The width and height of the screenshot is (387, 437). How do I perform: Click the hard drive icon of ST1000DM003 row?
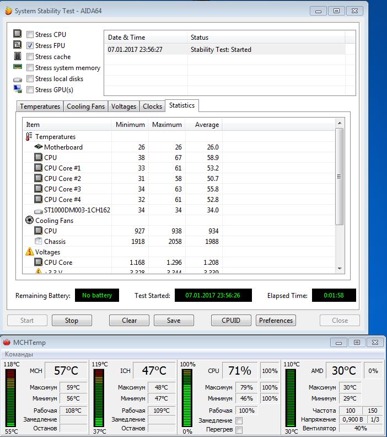point(39,211)
